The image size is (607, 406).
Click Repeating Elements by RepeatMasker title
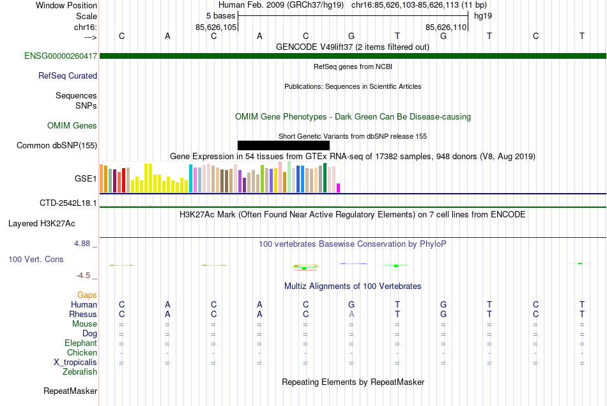[353, 382]
